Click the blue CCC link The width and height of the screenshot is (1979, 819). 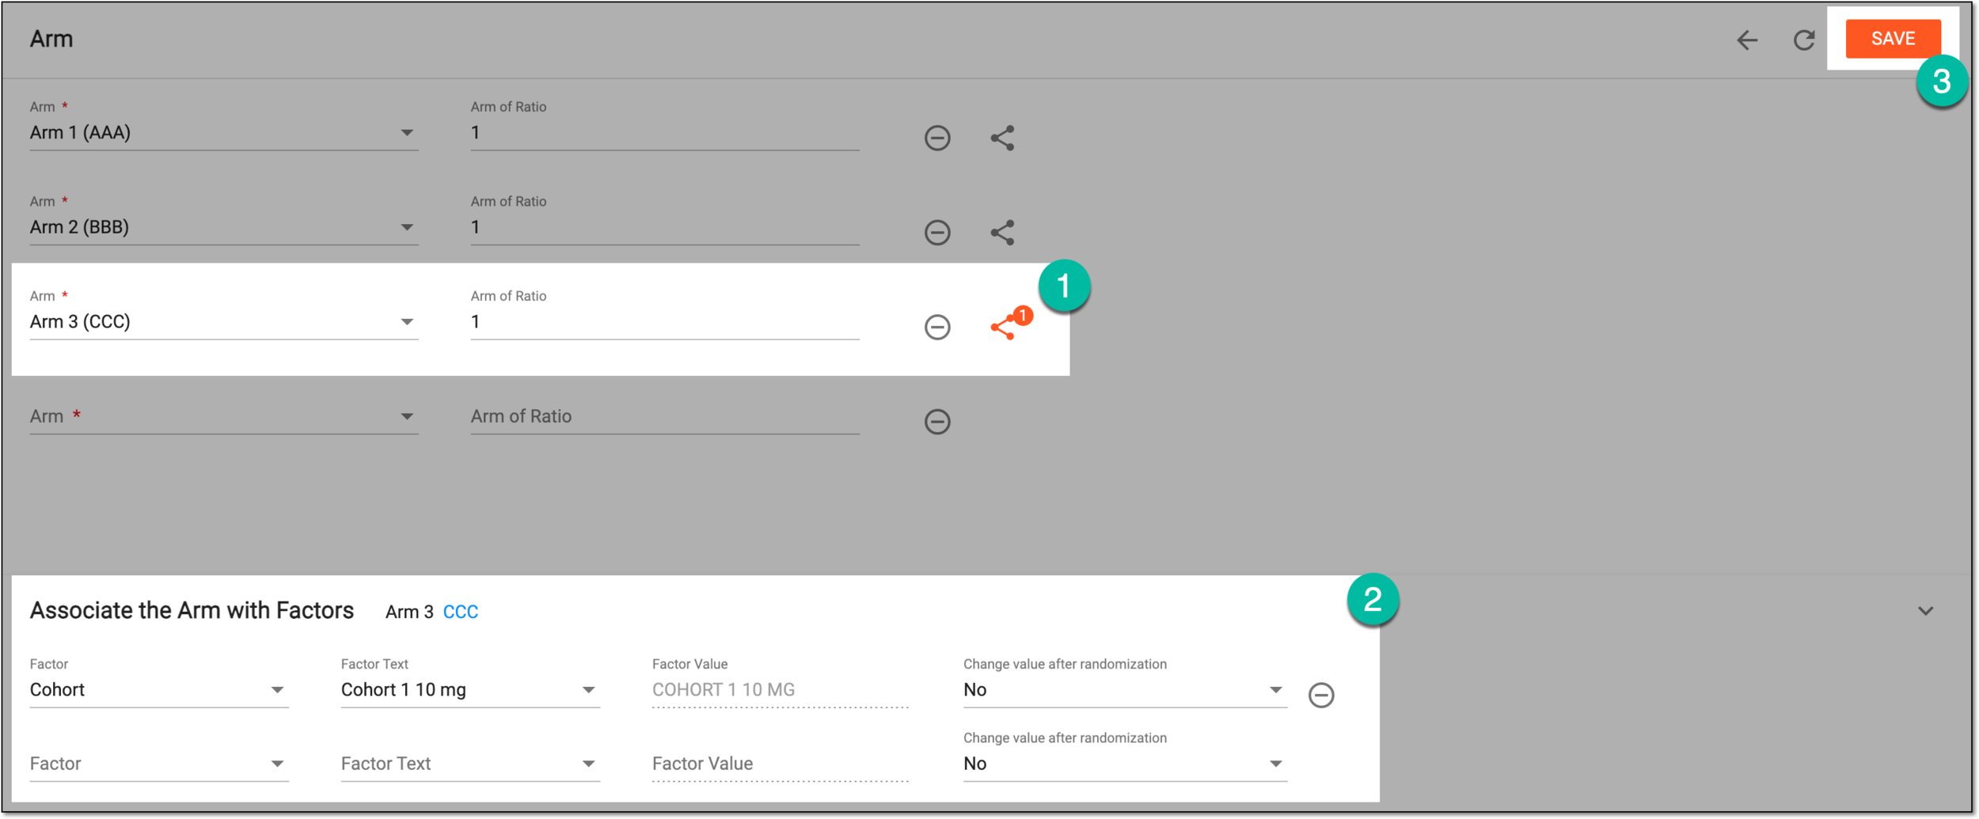[460, 612]
